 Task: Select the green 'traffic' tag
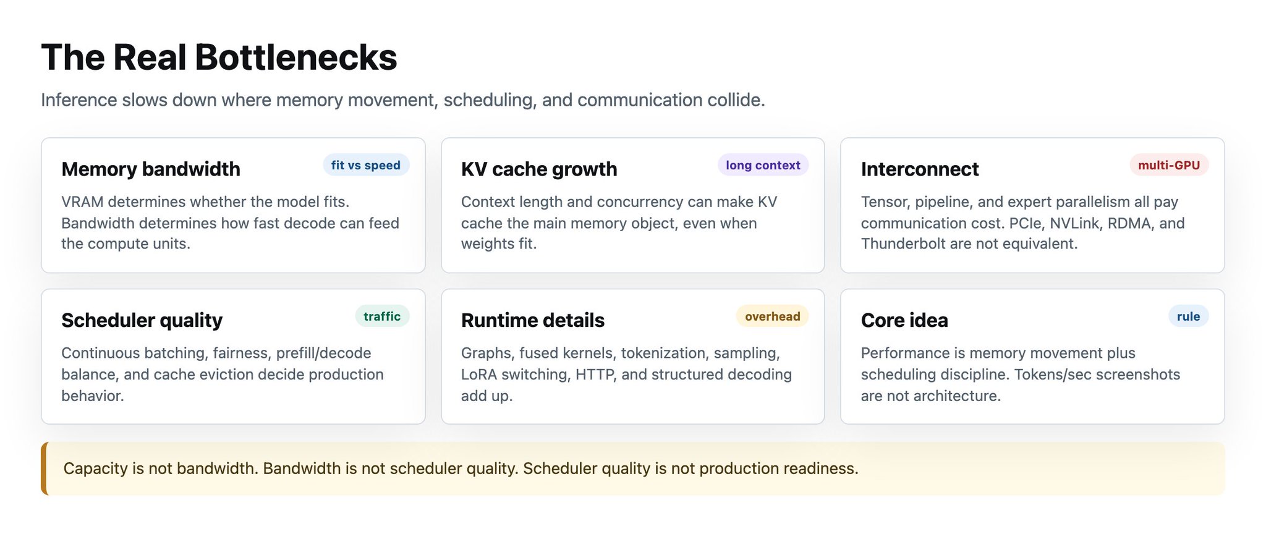coord(382,316)
